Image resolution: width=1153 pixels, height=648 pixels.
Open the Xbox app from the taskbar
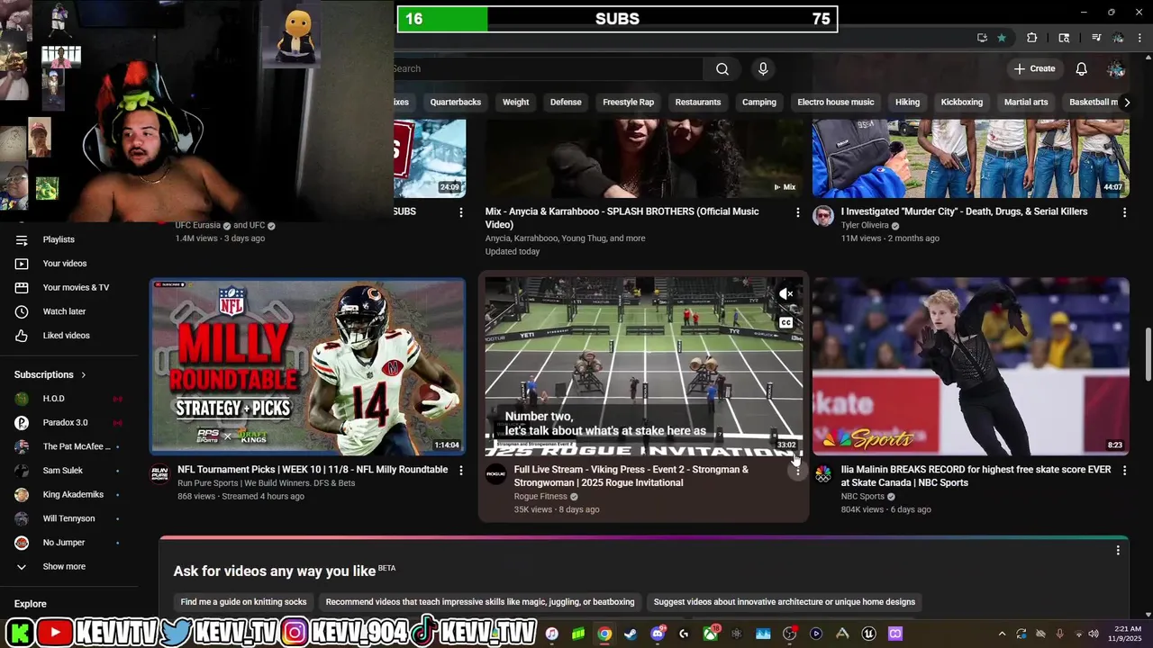click(711, 634)
